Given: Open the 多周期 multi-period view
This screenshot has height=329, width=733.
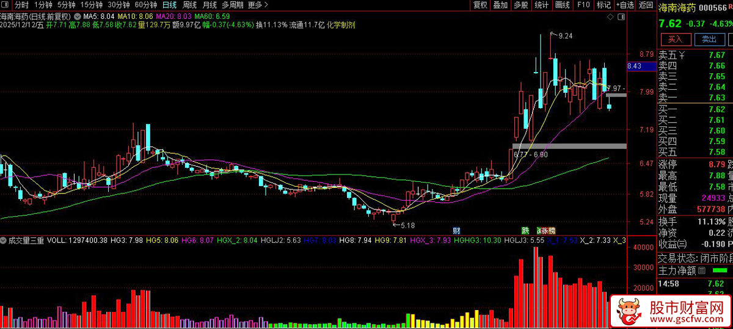Looking at the screenshot, I should pyautogui.click(x=233, y=4).
